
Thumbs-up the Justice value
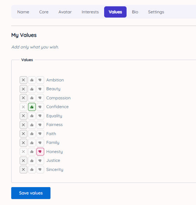point(32,161)
